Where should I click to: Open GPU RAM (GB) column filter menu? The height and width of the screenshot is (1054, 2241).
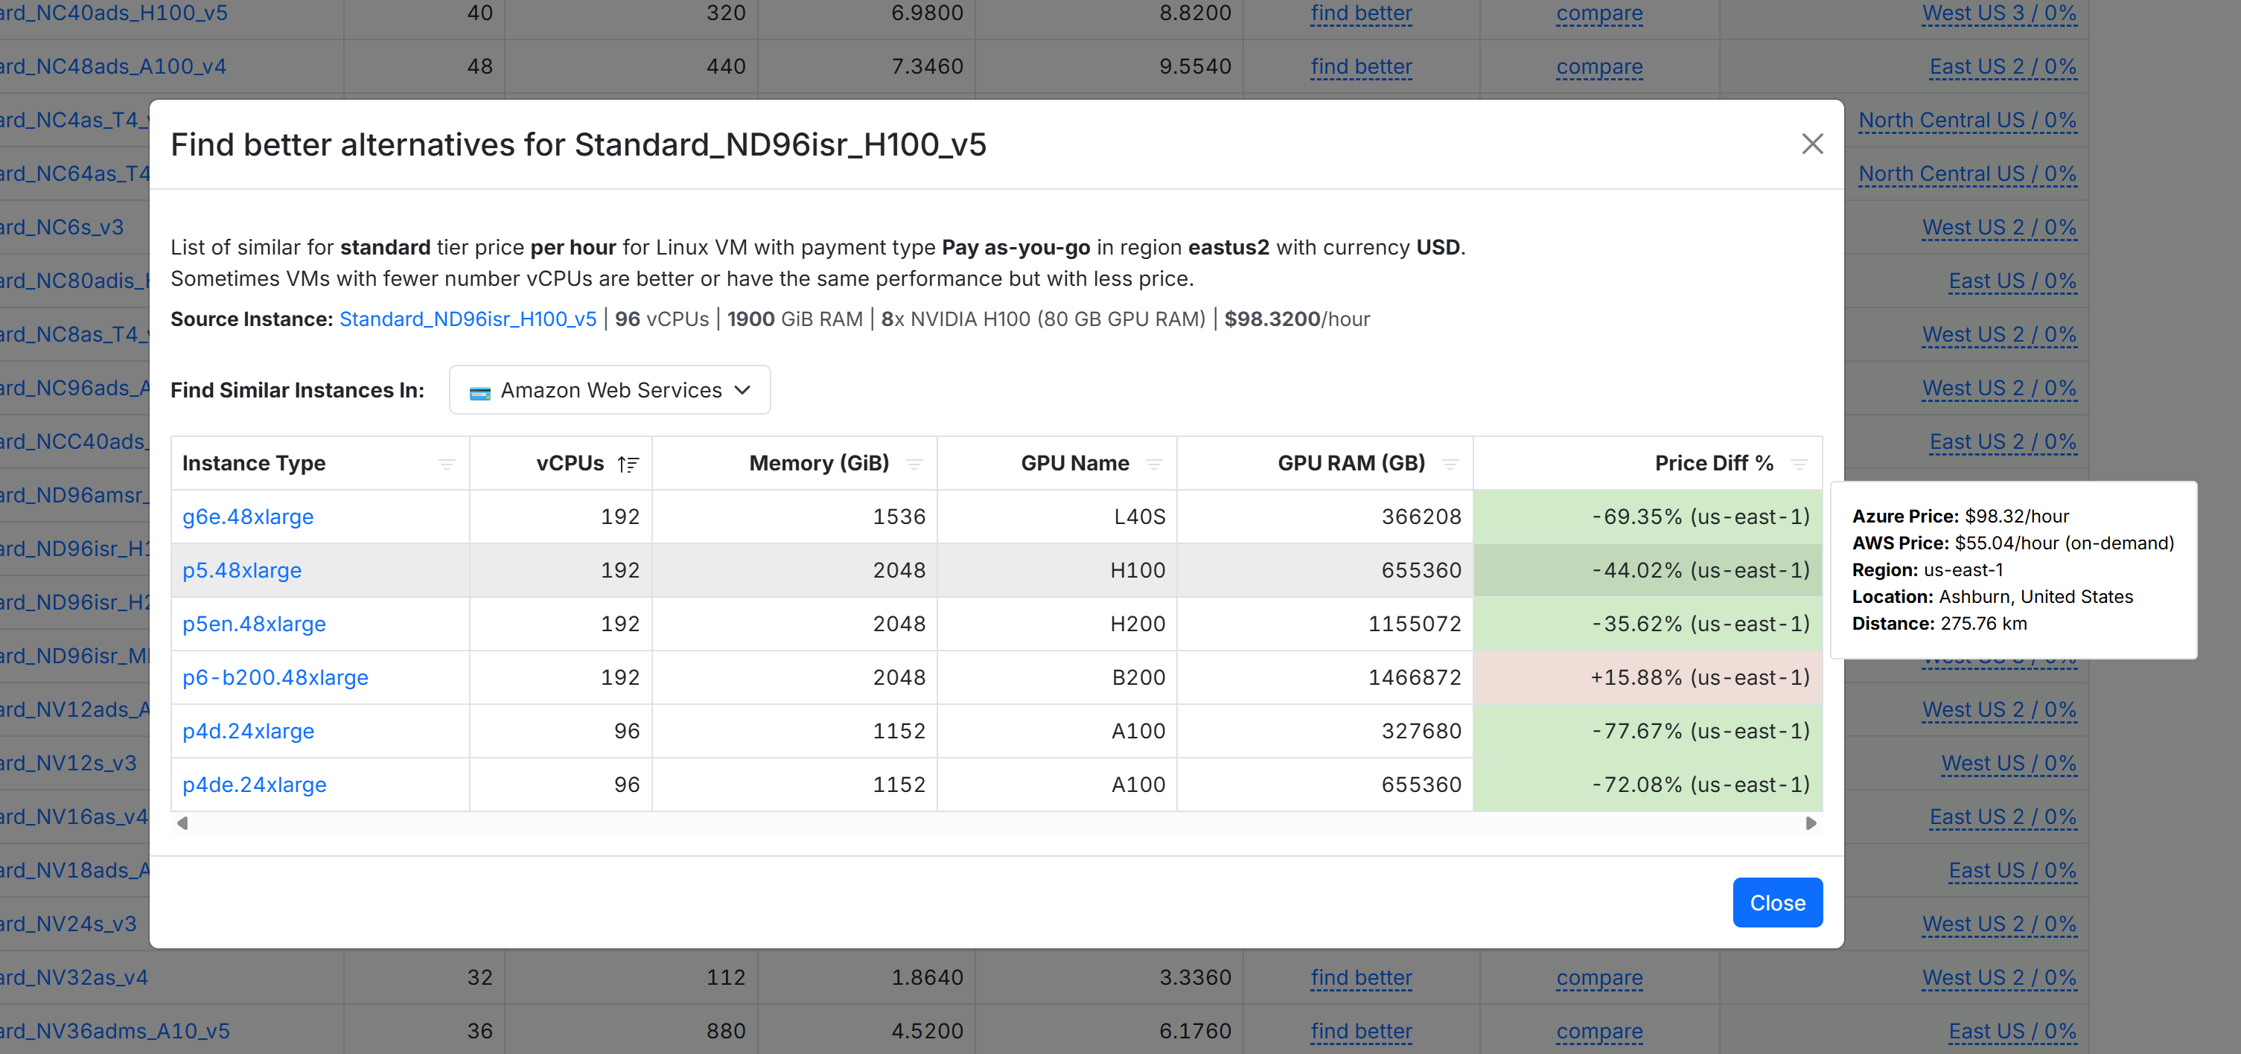(x=1450, y=464)
